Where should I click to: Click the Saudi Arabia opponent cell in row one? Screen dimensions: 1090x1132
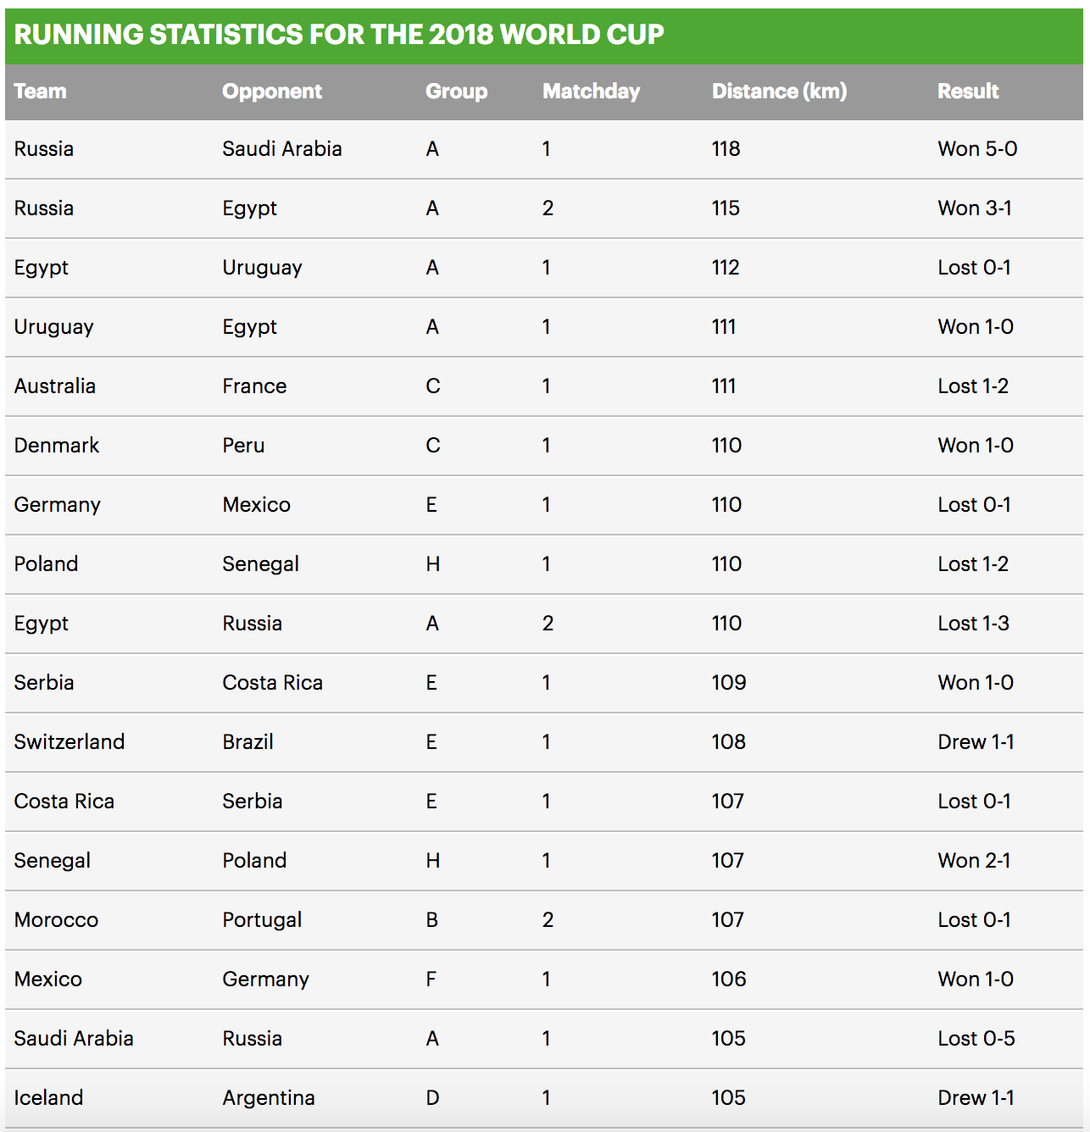click(x=282, y=148)
